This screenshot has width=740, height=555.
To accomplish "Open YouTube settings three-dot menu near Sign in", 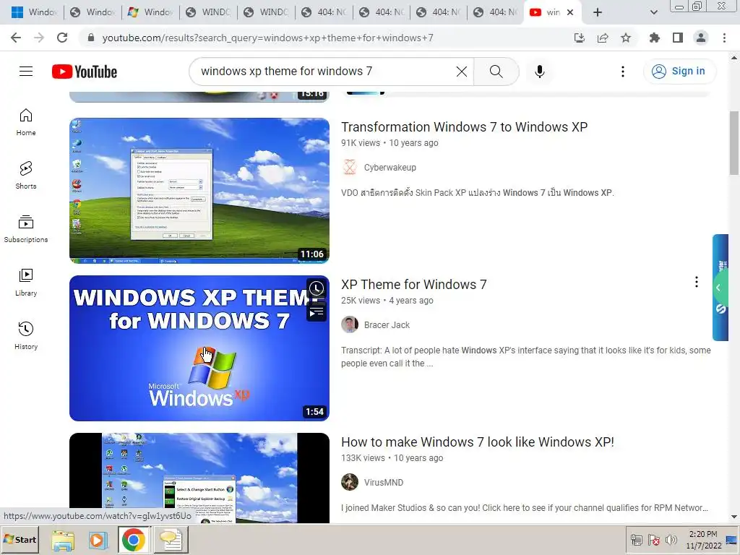I will 623,72.
